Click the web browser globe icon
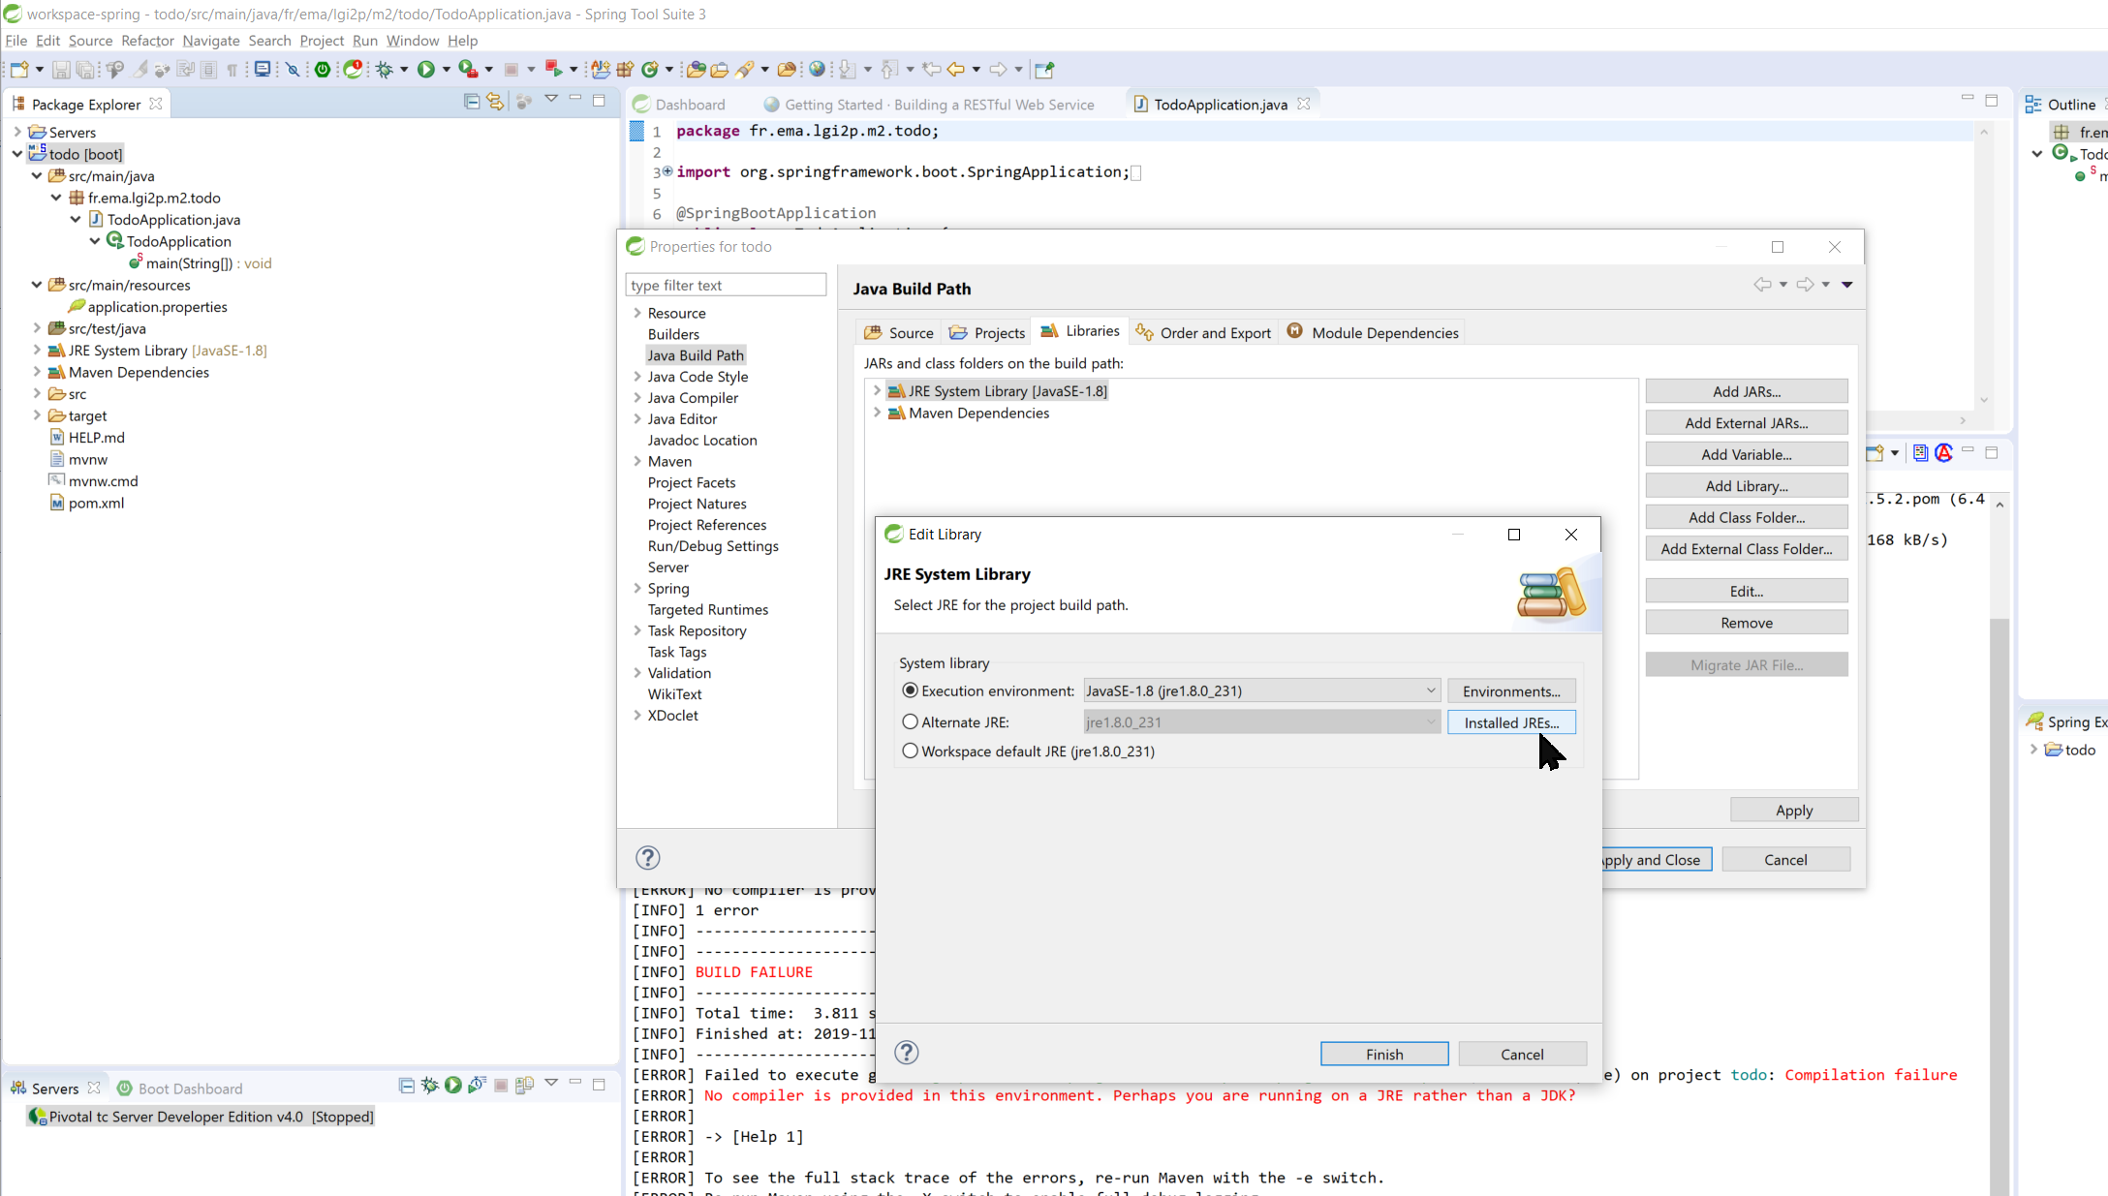The height and width of the screenshot is (1196, 2108). click(x=818, y=69)
